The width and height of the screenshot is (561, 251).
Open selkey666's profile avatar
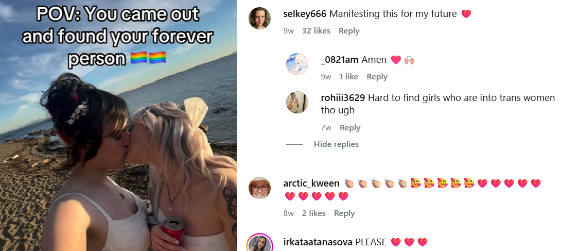(259, 18)
